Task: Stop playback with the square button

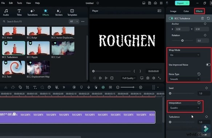Action: (112, 78)
